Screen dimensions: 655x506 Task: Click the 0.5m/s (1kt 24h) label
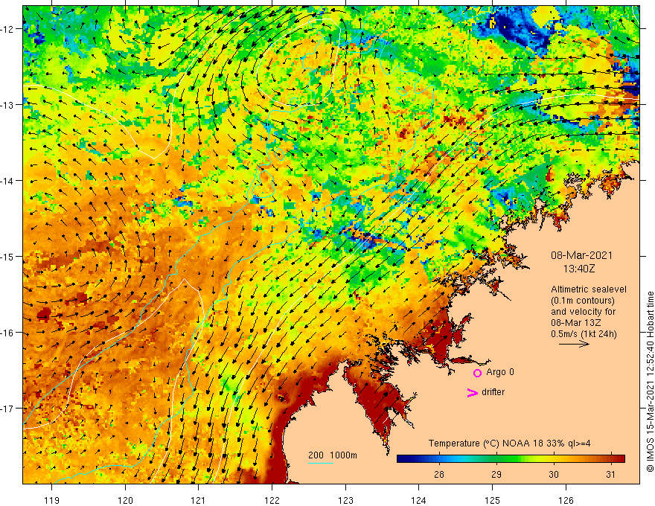(x=584, y=333)
